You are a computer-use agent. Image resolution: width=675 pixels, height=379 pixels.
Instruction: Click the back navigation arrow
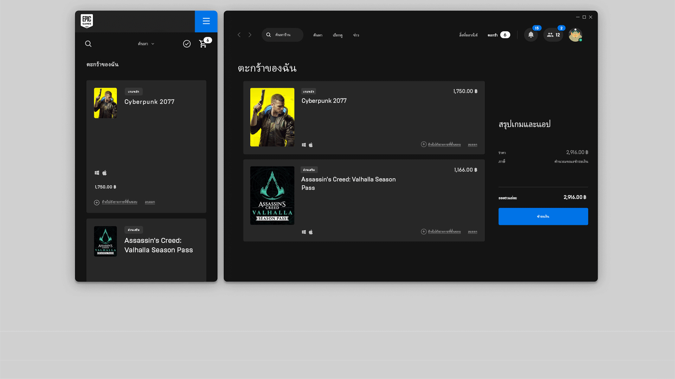(239, 35)
